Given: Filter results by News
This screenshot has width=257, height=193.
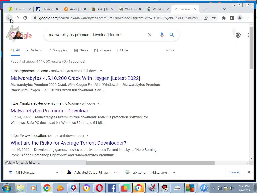Looking at the screenshot, I should click(81, 50).
